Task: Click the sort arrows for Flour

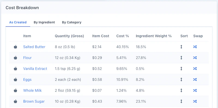Action: click(181, 58)
